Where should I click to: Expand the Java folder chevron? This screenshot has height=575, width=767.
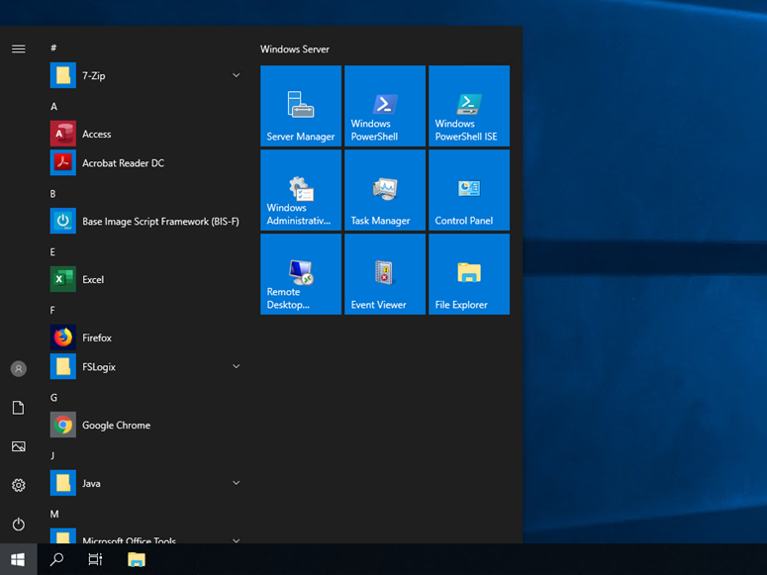point(237,483)
